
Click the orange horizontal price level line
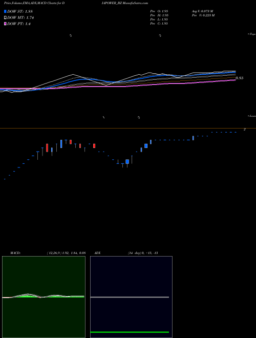128,129
